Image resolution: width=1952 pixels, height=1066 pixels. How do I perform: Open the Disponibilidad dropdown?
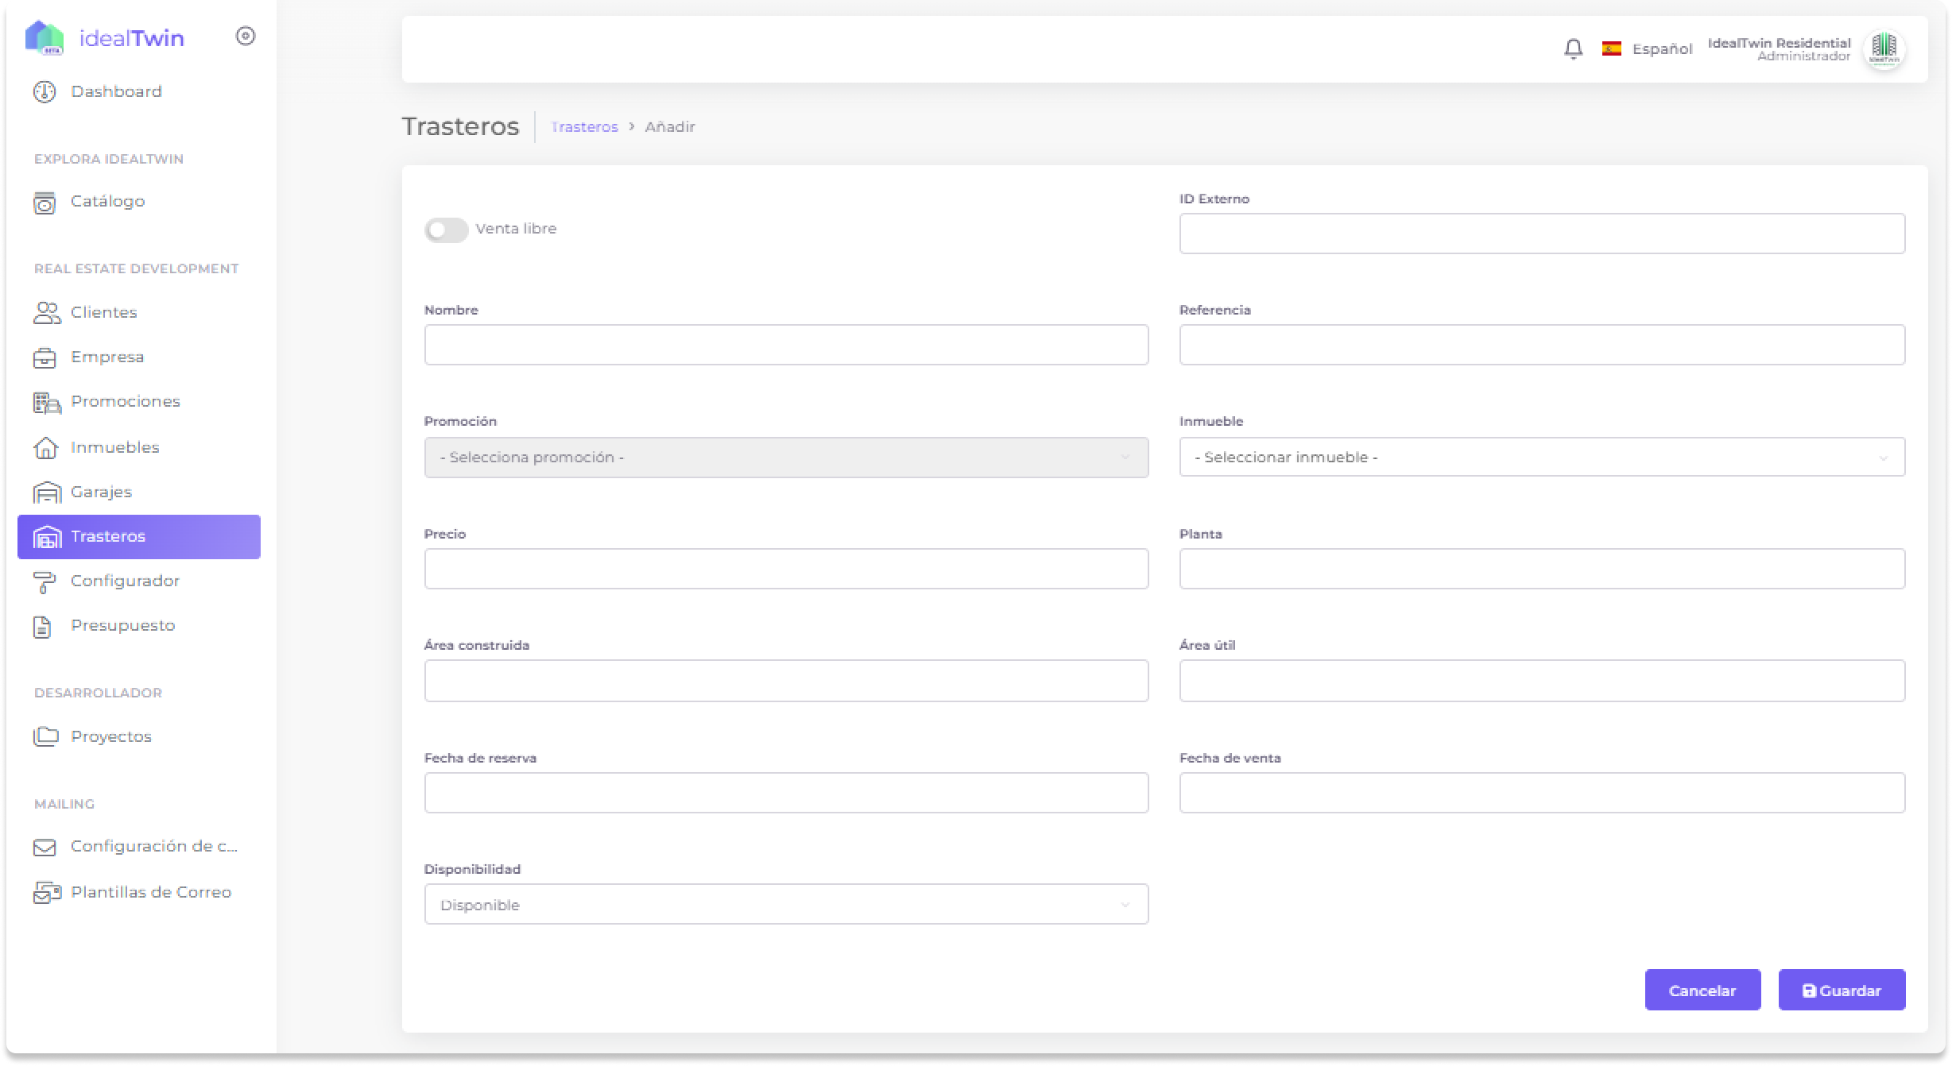coord(785,905)
